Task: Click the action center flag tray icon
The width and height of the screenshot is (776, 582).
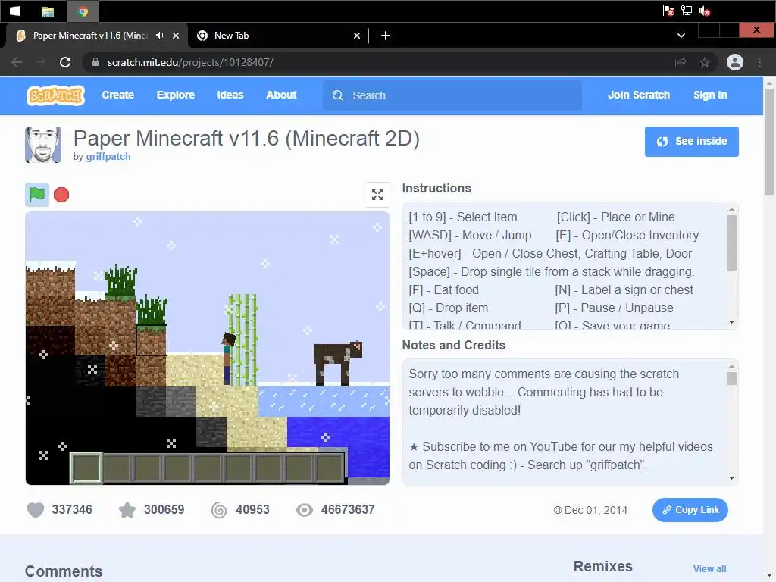Action: pos(668,11)
